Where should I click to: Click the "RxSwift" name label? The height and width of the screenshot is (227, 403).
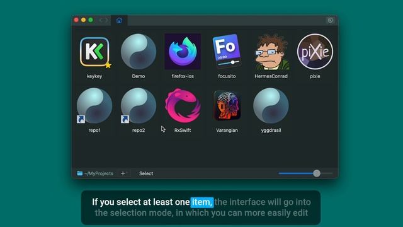point(183,131)
